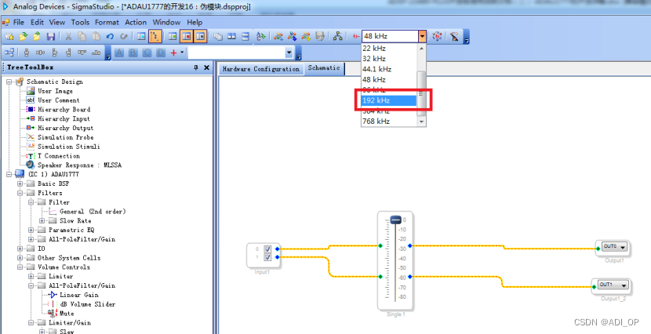Undo the last action with the blue arrow

[x=110, y=37]
